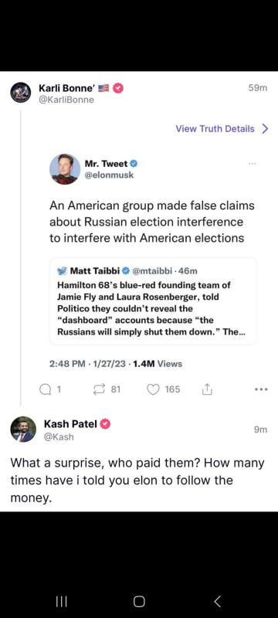Expand View Truth Details chevron
278x618 pixels.
[265, 129]
